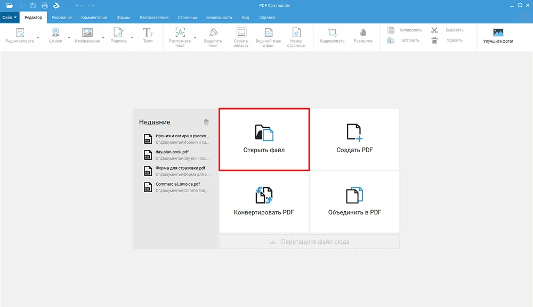Switch to the Редактор tab
The height and width of the screenshot is (307, 533).
(x=33, y=18)
